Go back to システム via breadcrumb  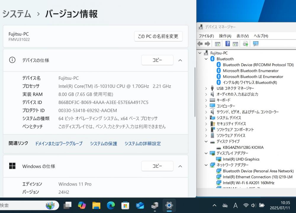[x=17, y=14]
